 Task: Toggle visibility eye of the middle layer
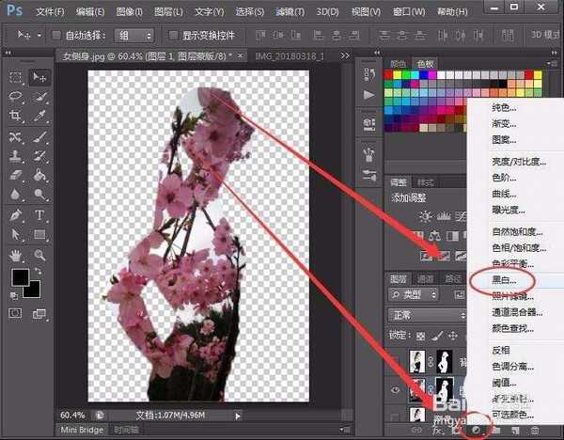(x=397, y=390)
